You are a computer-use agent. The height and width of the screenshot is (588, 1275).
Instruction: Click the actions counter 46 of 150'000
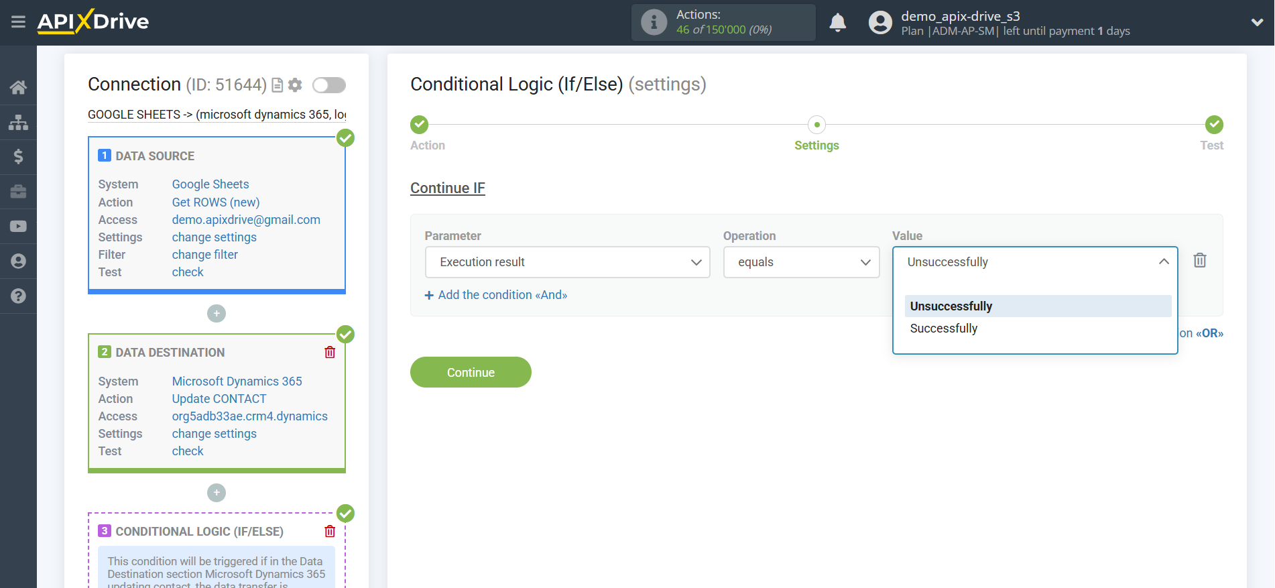click(724, 30)
